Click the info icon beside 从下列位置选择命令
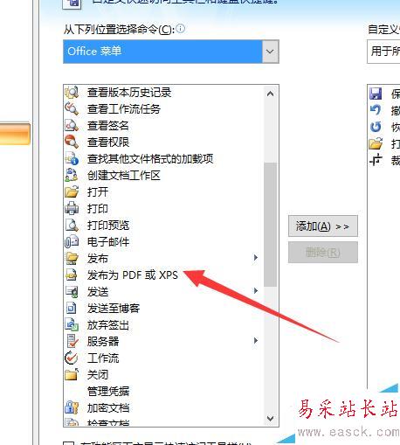The width and height of the screenshot is (400, 445). click(x=181, y=29)
